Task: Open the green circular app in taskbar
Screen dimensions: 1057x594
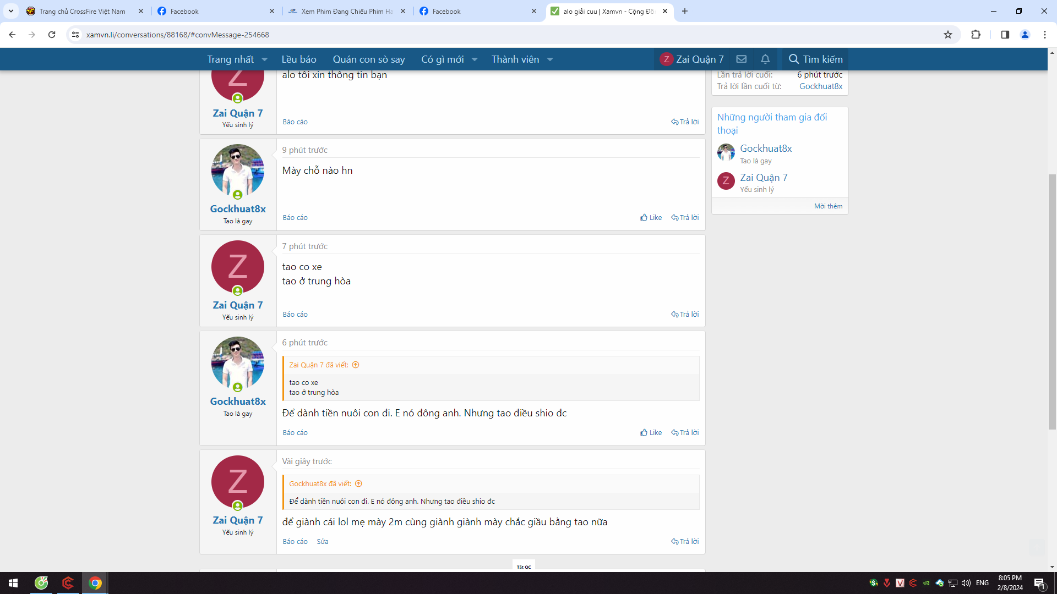Action: click(41, 583)
